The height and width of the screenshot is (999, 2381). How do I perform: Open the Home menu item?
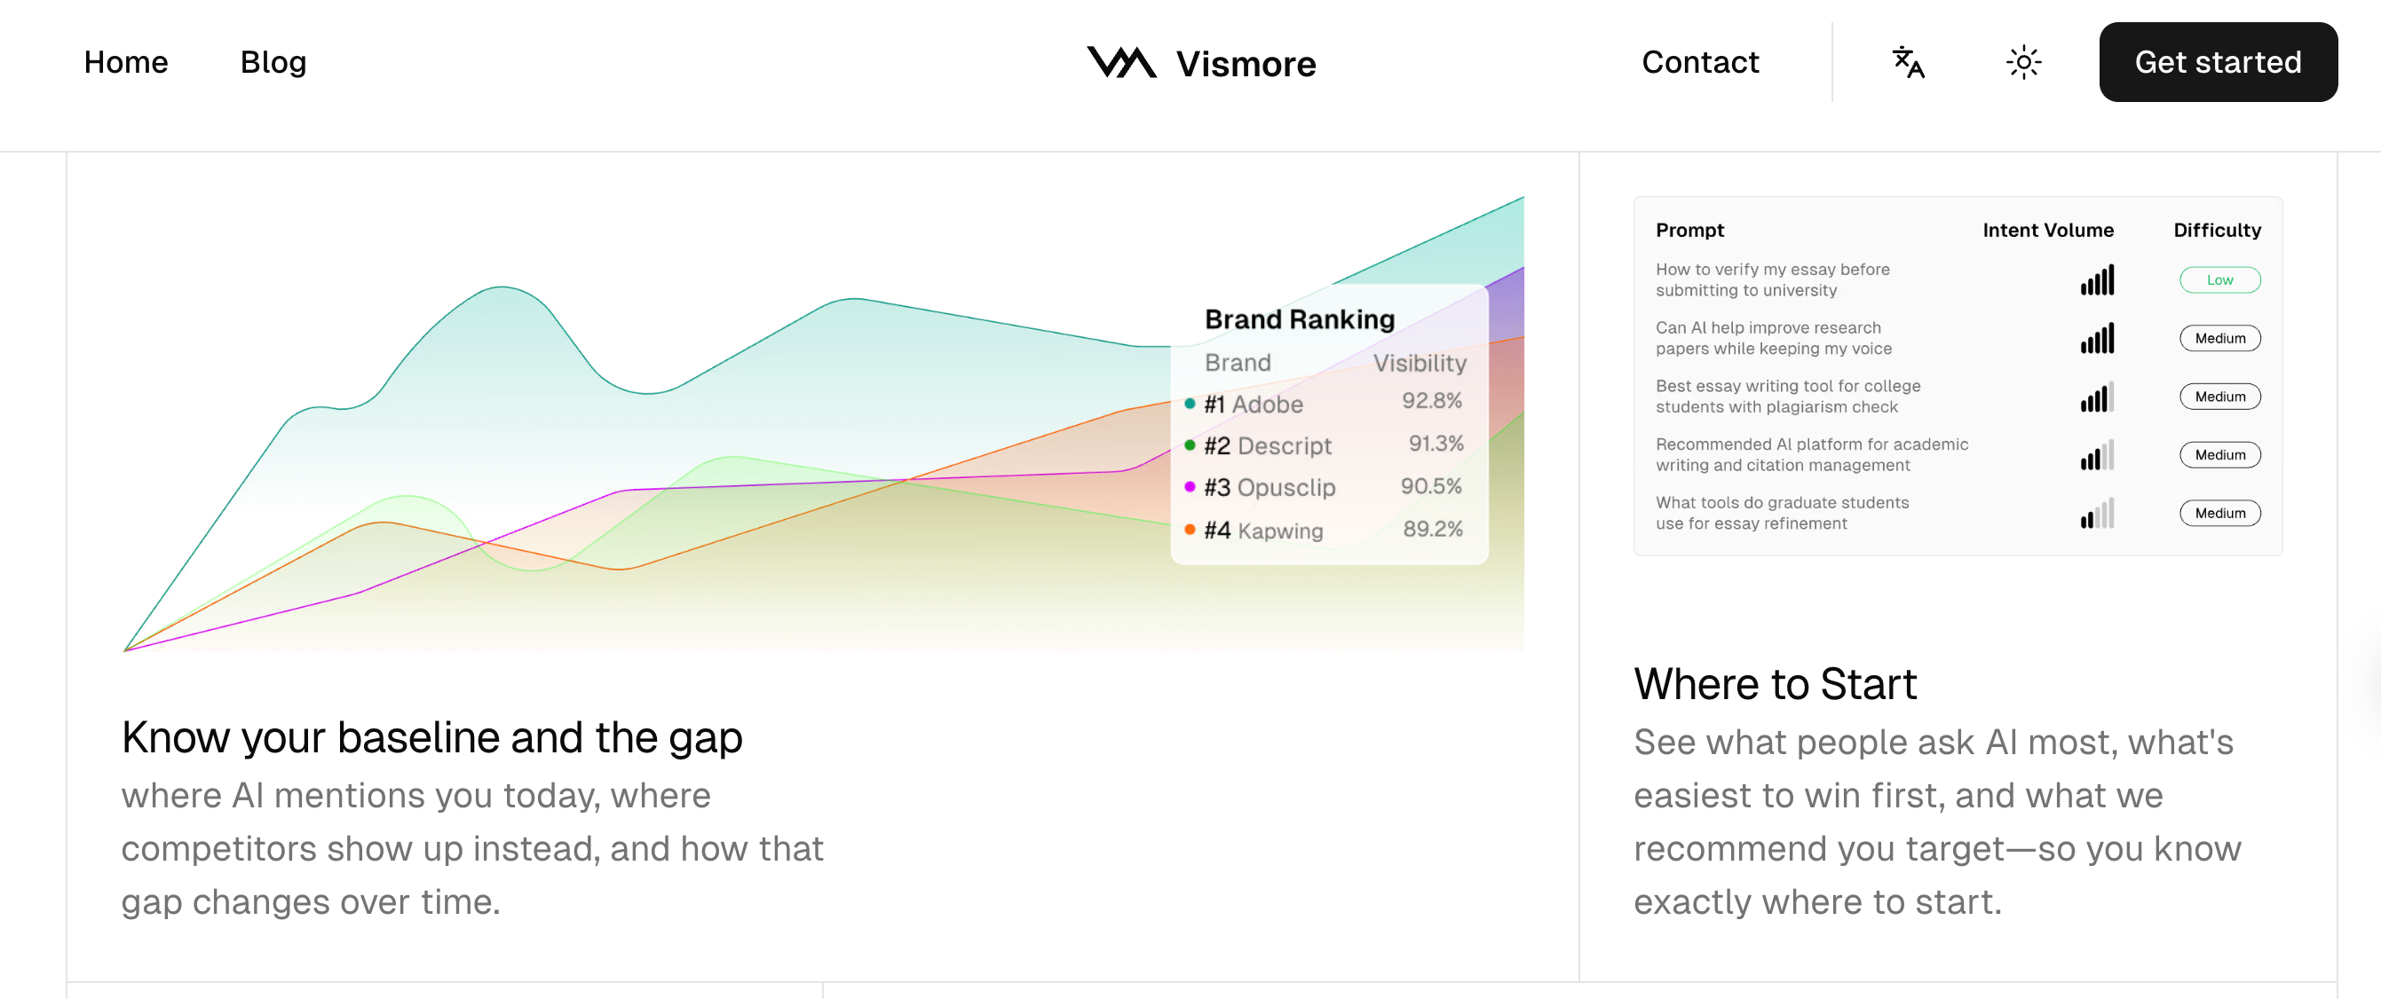pyautogui.click(x=126, y=63)
